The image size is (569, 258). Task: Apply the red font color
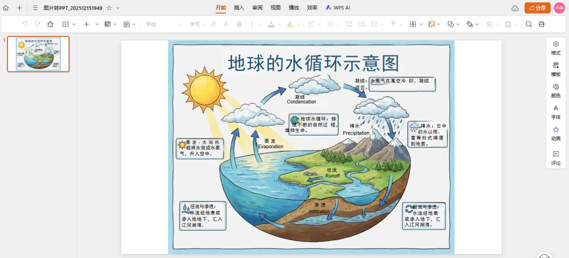271,24
